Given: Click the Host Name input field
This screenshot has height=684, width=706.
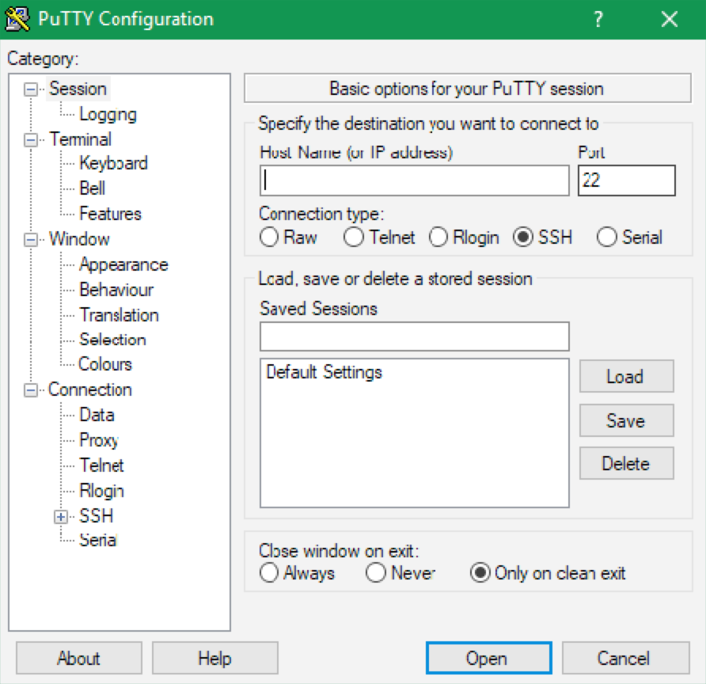Looking at the screenshot, I should (x=414, y=180).
